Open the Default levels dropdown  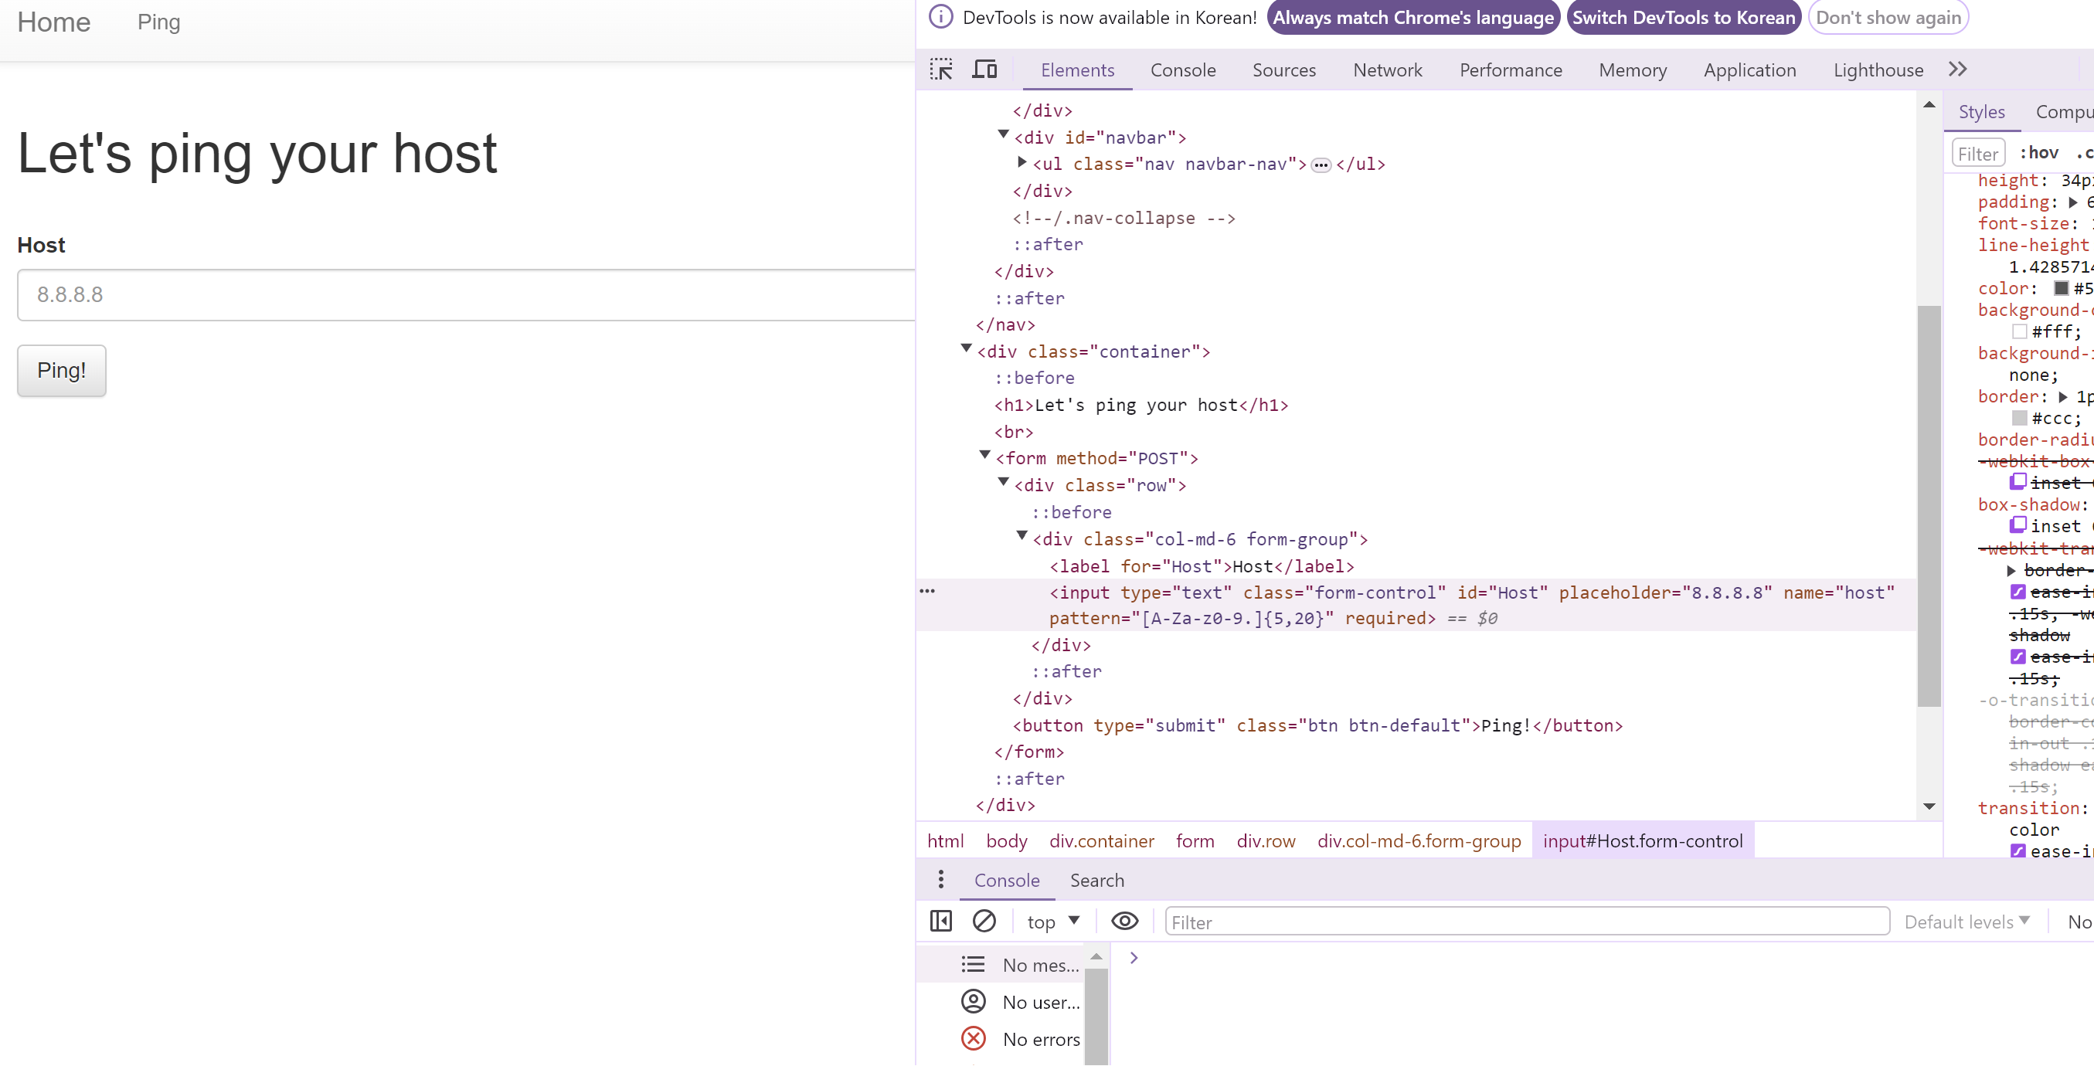(1967, 922)
